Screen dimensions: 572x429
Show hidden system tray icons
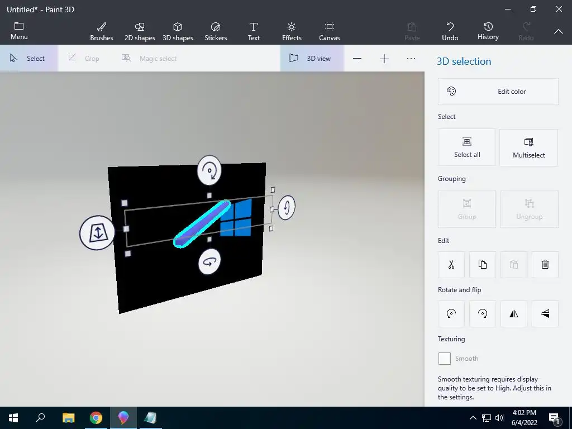point(473,418)
